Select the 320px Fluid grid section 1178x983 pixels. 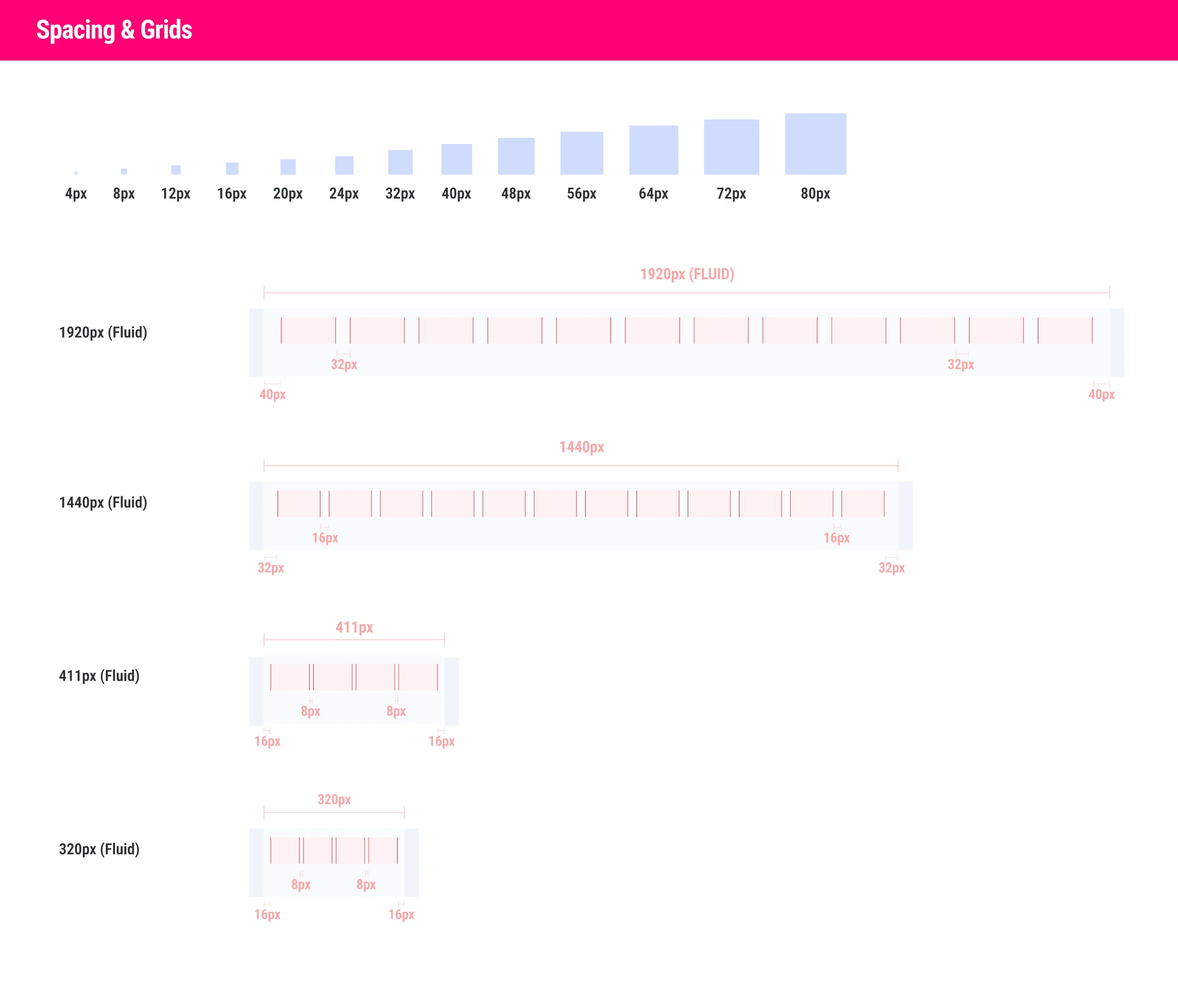pyautogui.click(x=334, y=860)
